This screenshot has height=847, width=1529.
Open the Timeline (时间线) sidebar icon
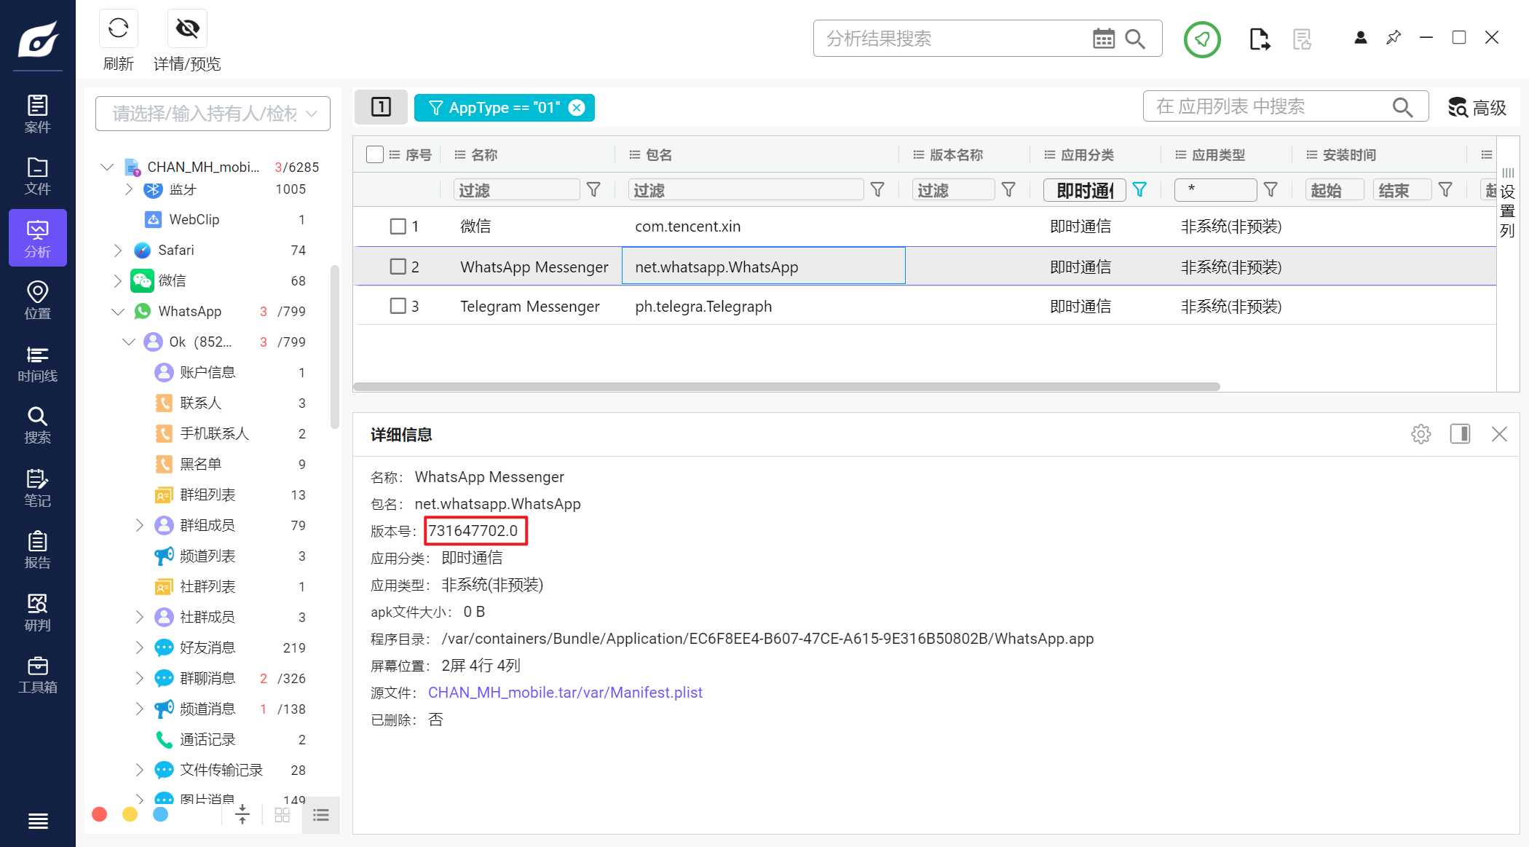[x=37, y=364]
